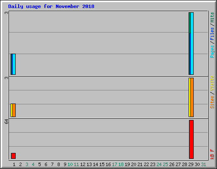The height and width of the screenshot is (169, 217).
Task: Click day "26" on the x-axis
Action: [172, 164]
